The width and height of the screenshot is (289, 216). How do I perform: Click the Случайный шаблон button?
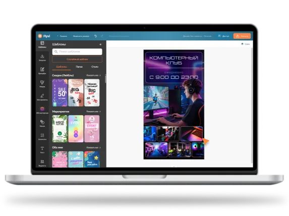77,59
